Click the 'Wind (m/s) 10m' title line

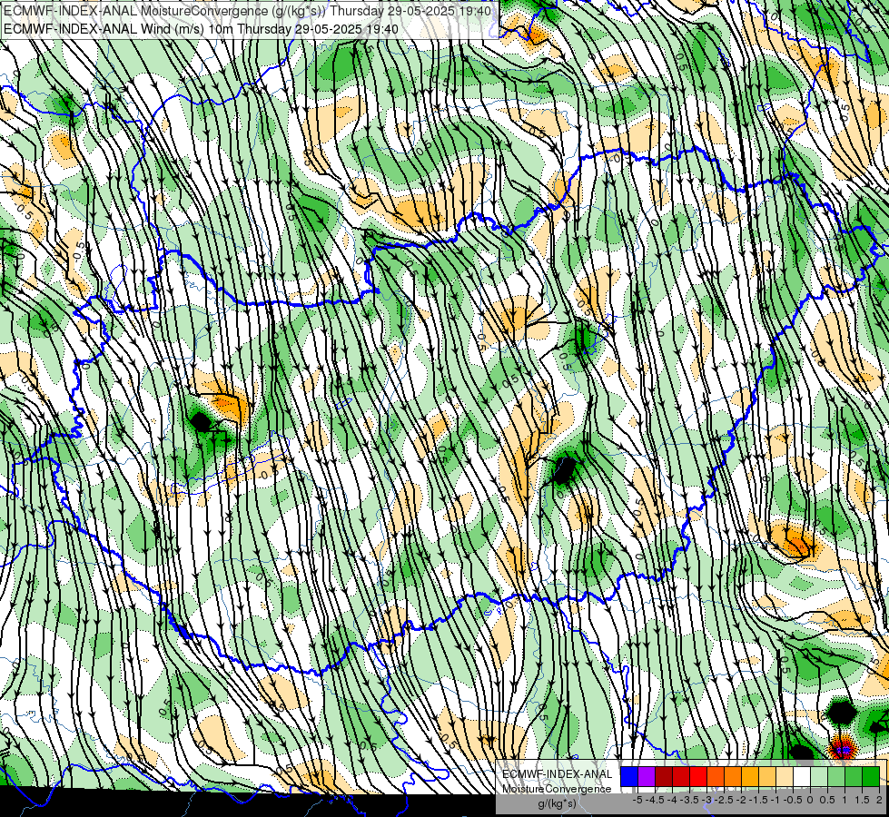[201, 29]
